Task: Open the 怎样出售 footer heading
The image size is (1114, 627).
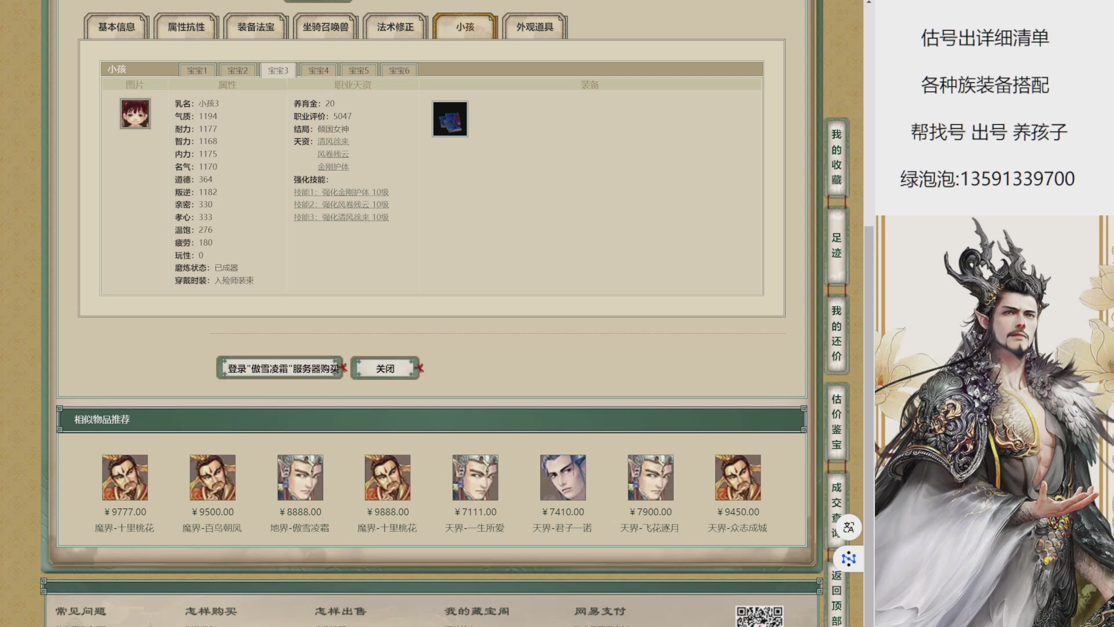Action: [x=341, y=611]
